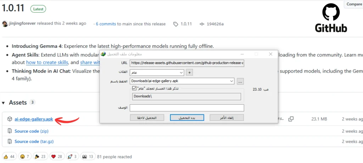
Task: Click the rocket reaction emoji
Action: pos(70,157)
